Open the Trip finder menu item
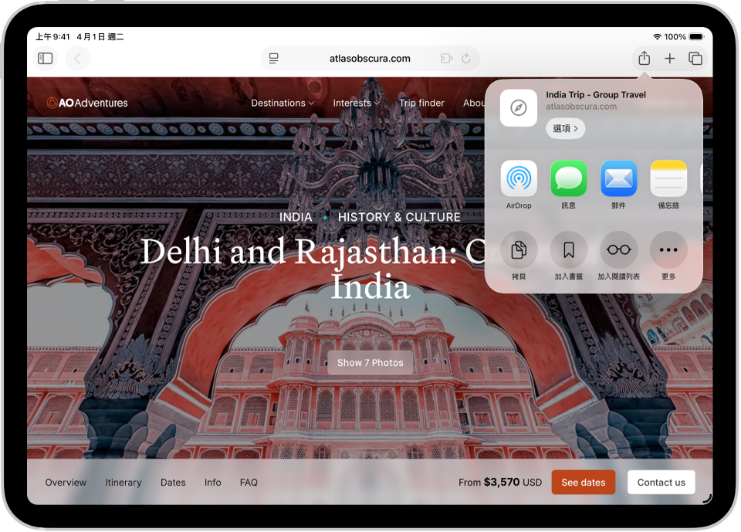Viewport: 741px width, 532px height. point(421,103)
